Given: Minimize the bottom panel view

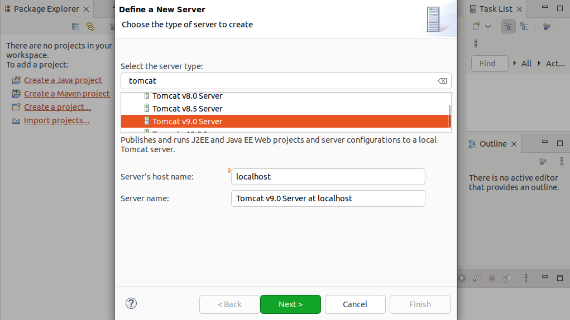Looking at the screenshot, I should click(x=544, y=277).
